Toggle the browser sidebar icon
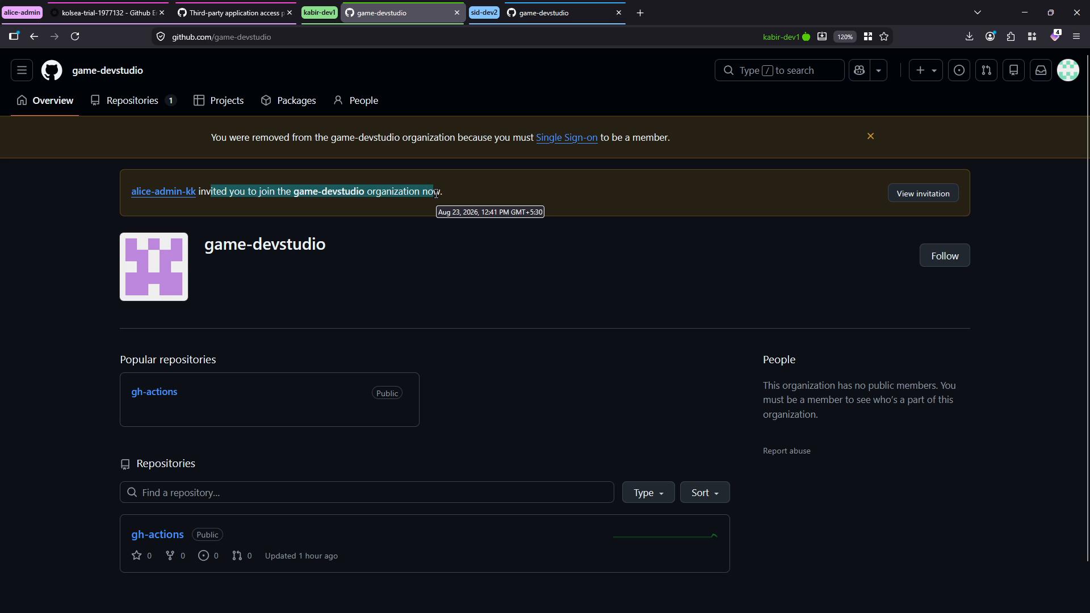The width and height of the screenshot is (1090, 613). [x=14, y=36]
